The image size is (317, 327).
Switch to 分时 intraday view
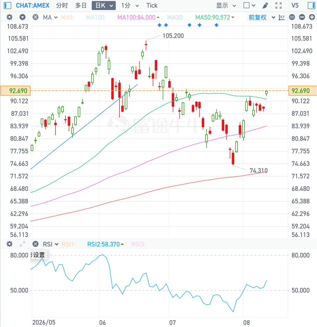(x=62, y=5)
